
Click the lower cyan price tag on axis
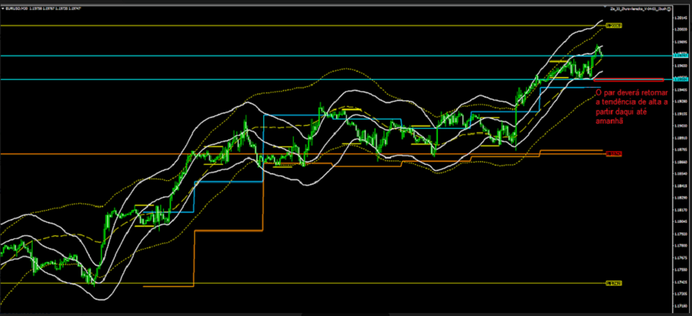coord(681,80)
